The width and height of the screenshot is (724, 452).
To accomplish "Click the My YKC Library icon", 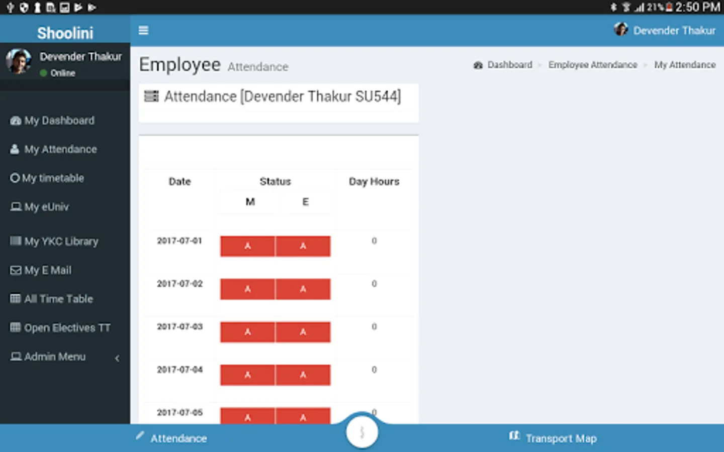I will (16, 241).
